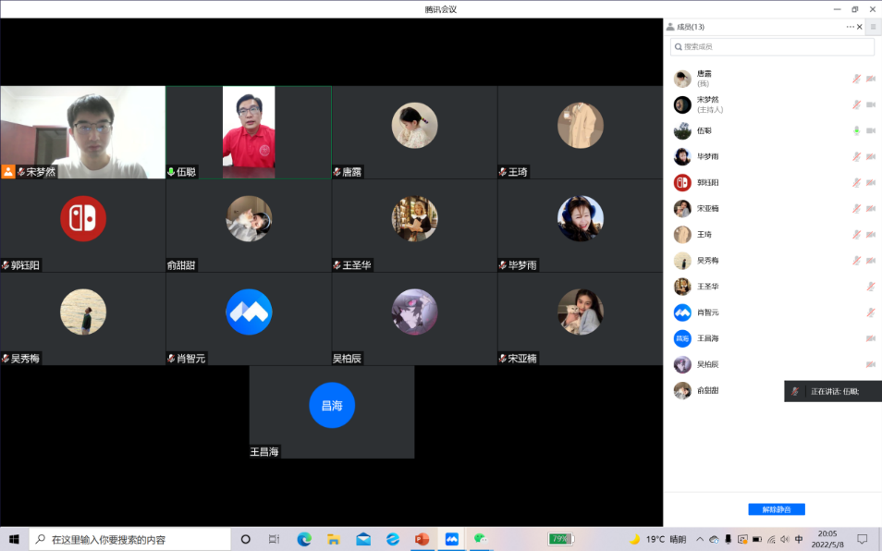The height and width of the screenshot is (551, 882).
Task: Toggle 王圣华's microphone in member list
Action: point(871,287)
